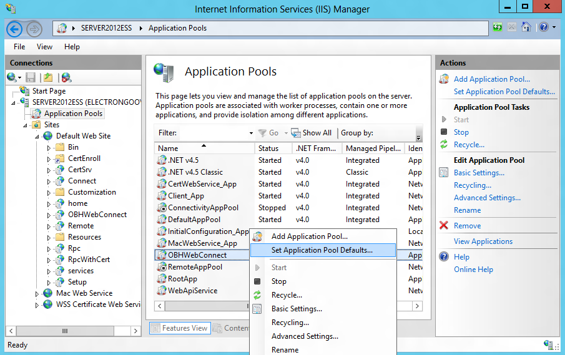Collapse the Default Web Site node
565x355 pixels.
[x=37, y=137]
